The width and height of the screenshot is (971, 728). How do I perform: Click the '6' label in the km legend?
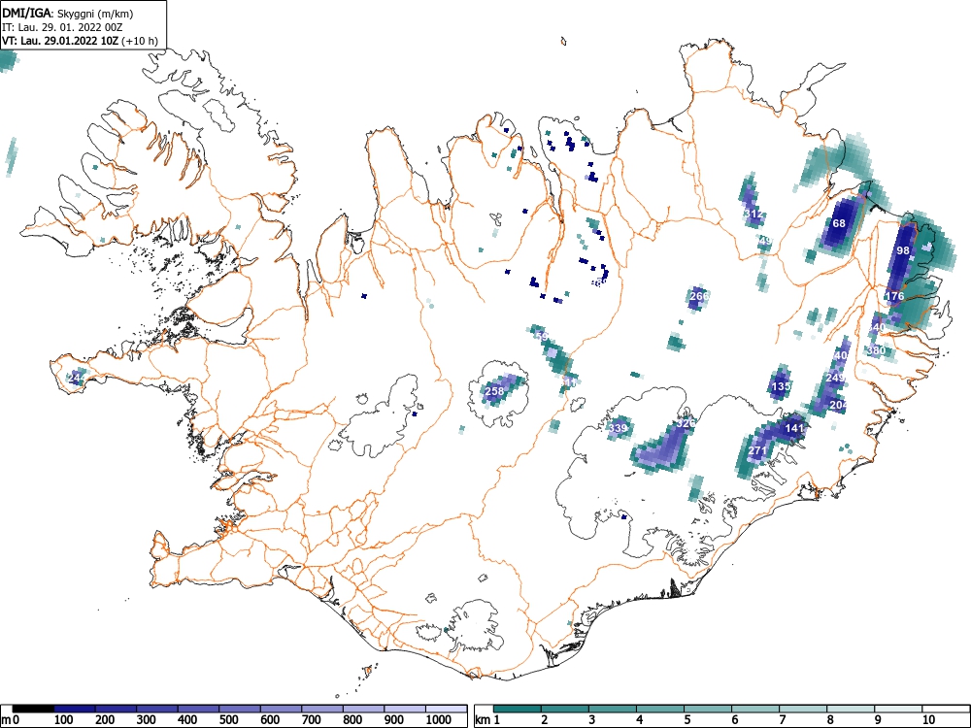click(735, 720)
